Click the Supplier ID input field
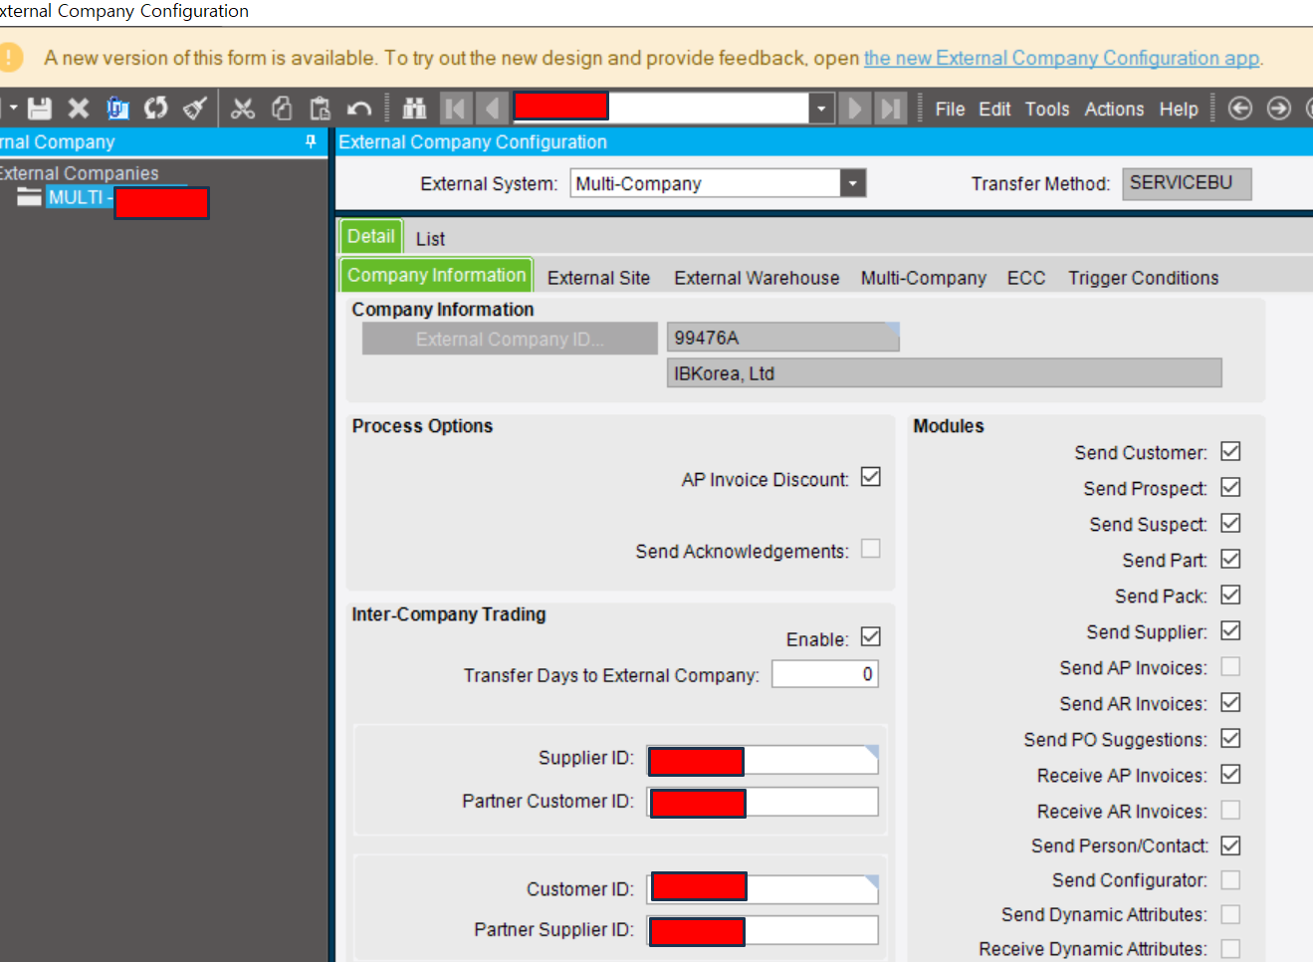1313x962 pixels. [x=763, y=760]
